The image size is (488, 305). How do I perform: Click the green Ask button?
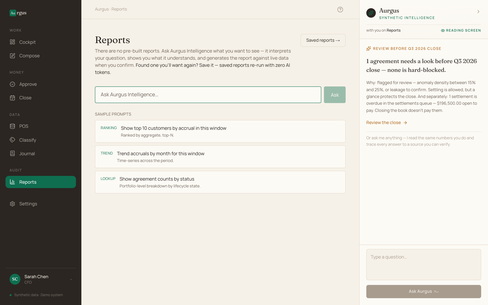point(335,95)
